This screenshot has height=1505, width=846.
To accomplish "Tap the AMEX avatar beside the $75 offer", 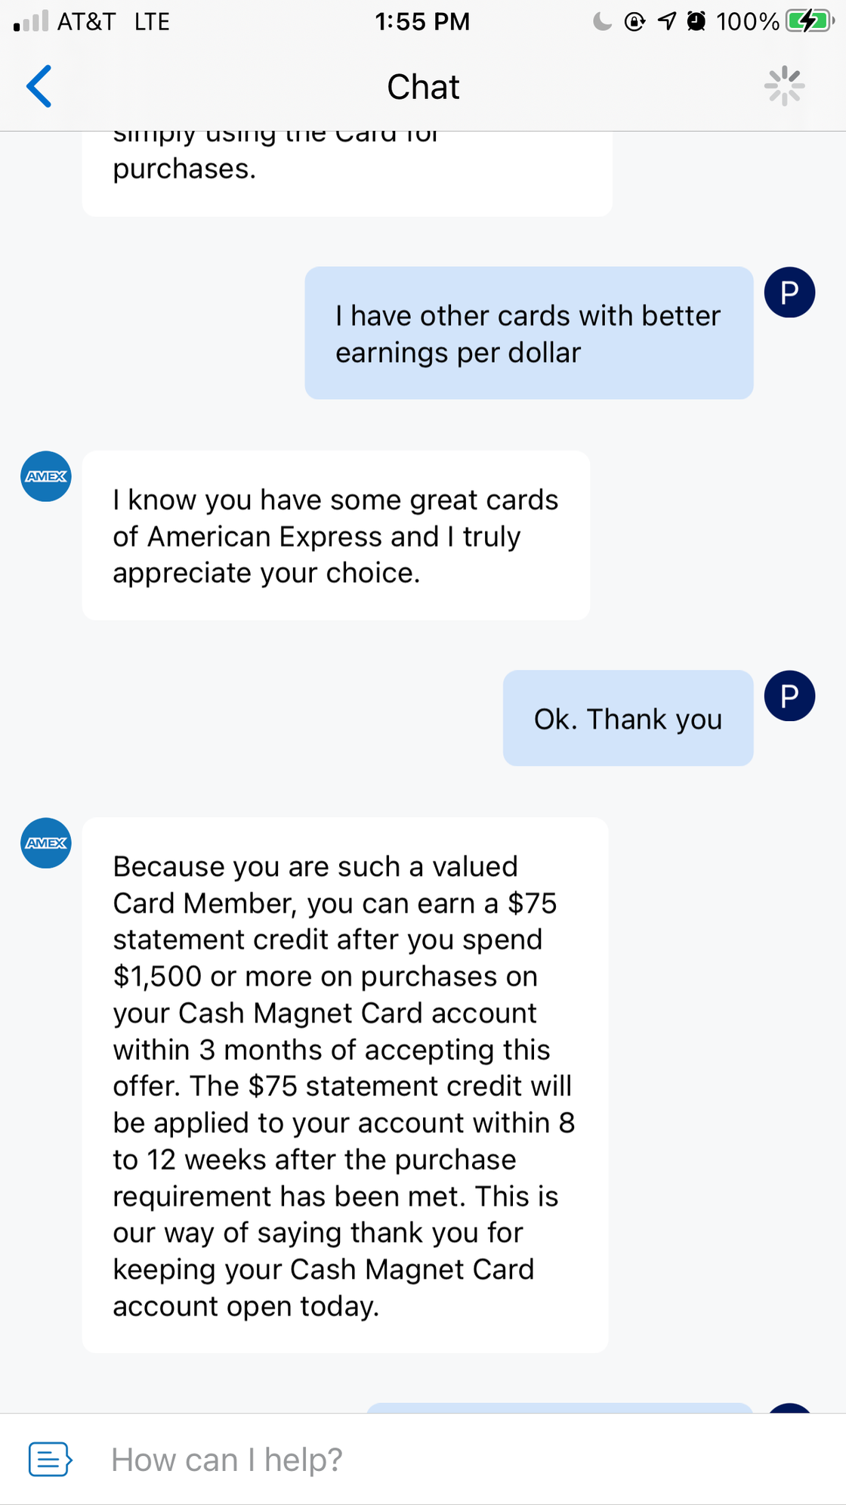I will (x=46, y=843).
